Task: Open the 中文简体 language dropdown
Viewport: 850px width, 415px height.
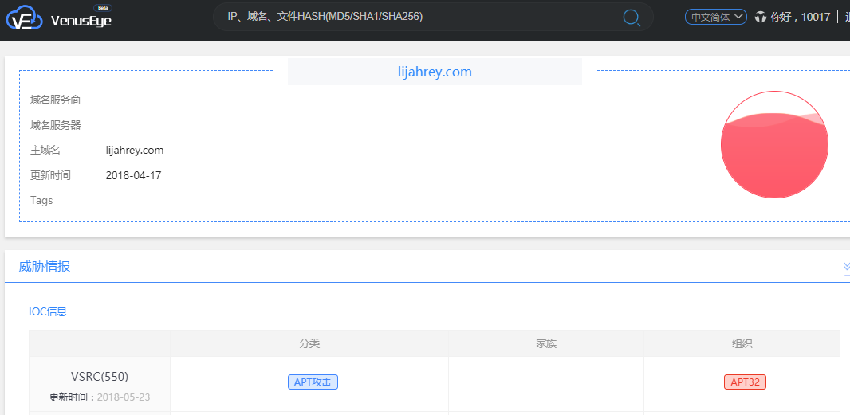Action: tap(715, 17)
